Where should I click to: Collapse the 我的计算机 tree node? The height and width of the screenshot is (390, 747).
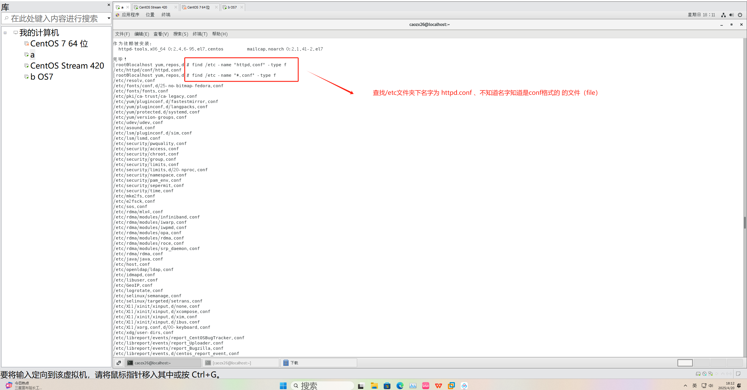pos(5,33)
